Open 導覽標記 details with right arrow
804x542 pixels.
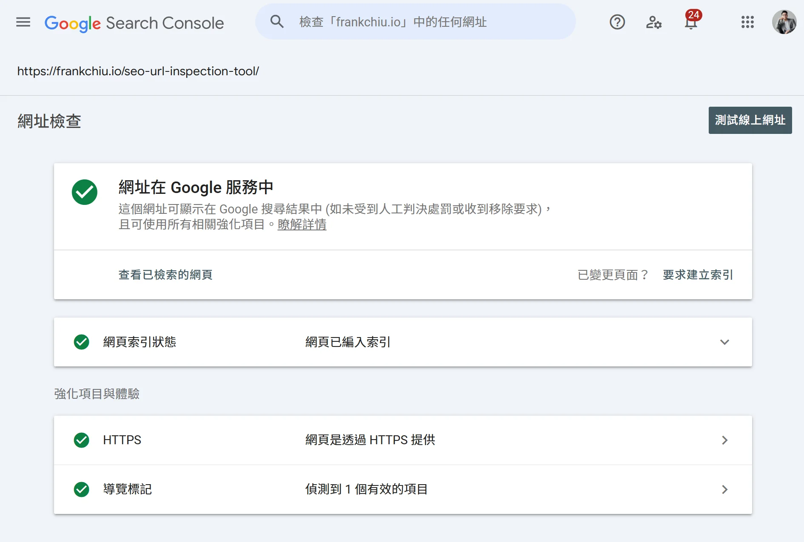click(x=724, y=489)
